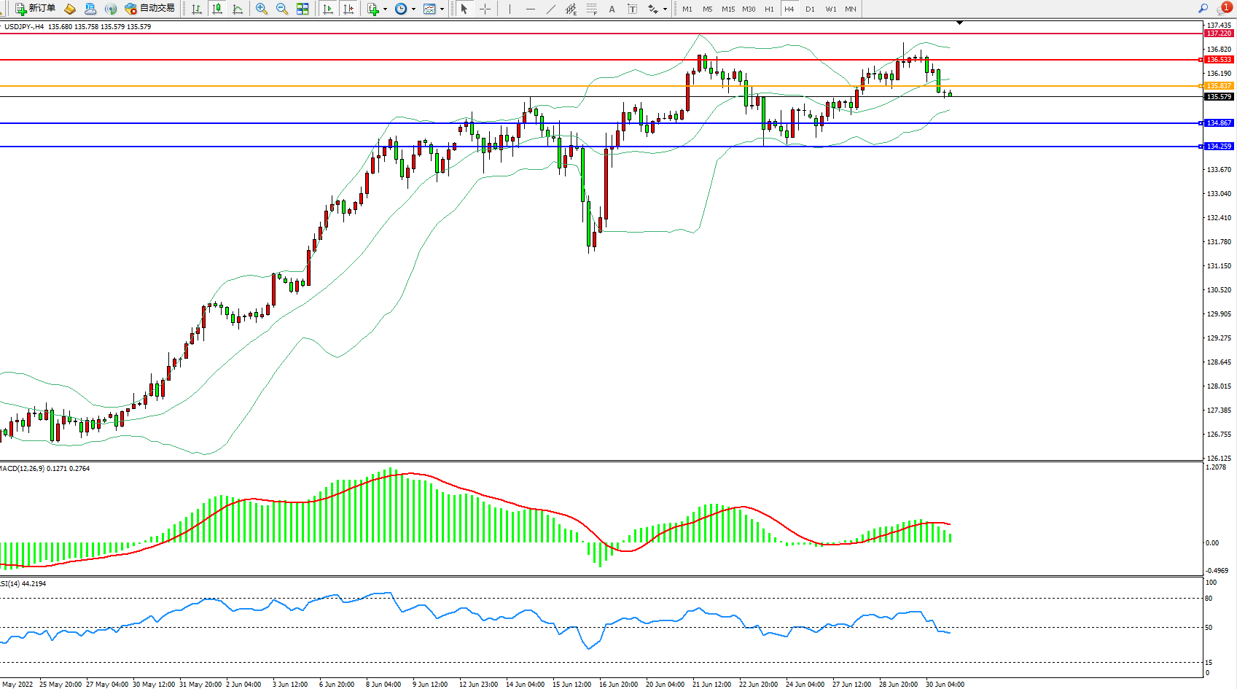
Task: Click the chart shift triangle marker
Action: click(959, 23)
